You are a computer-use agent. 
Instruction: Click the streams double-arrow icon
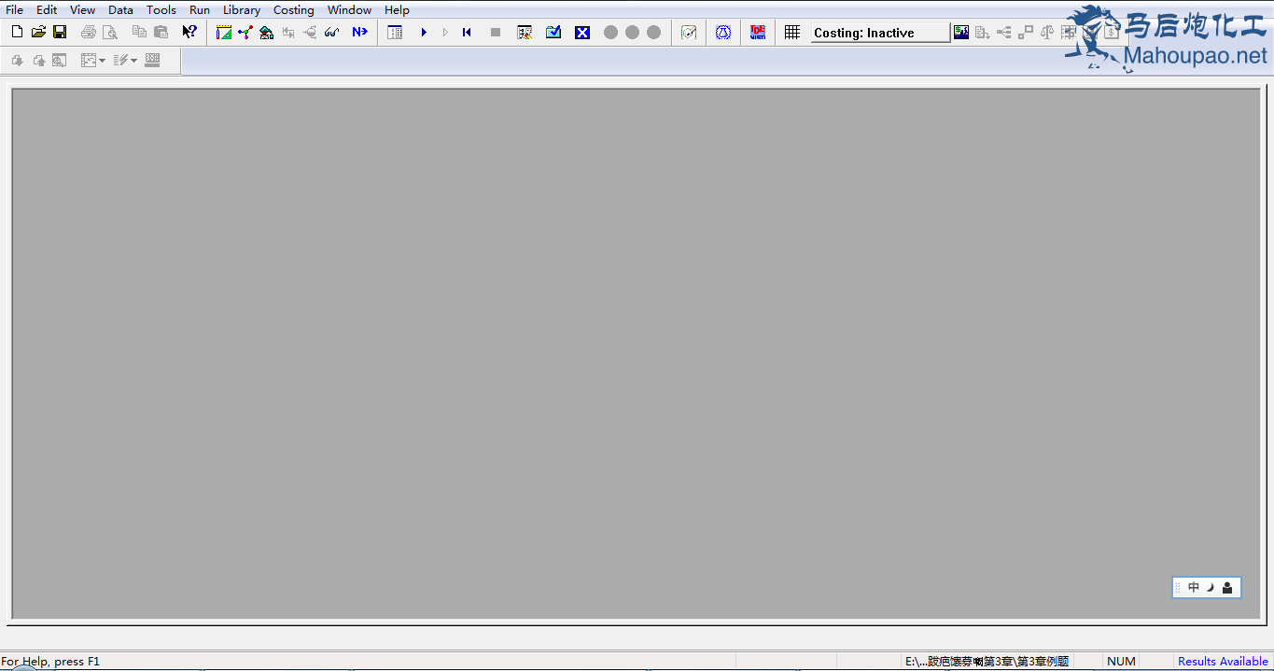[x=288, y=33]
